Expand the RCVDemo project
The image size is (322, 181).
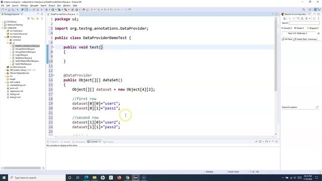(x=3, y=22)
